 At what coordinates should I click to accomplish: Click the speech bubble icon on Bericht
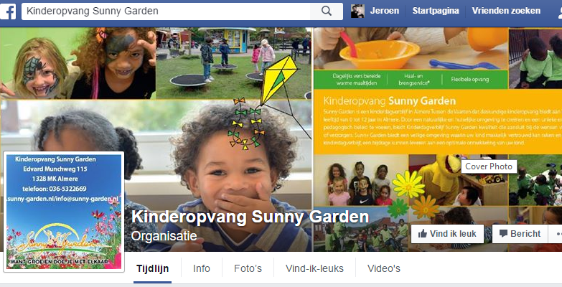(x=504, y=234)
